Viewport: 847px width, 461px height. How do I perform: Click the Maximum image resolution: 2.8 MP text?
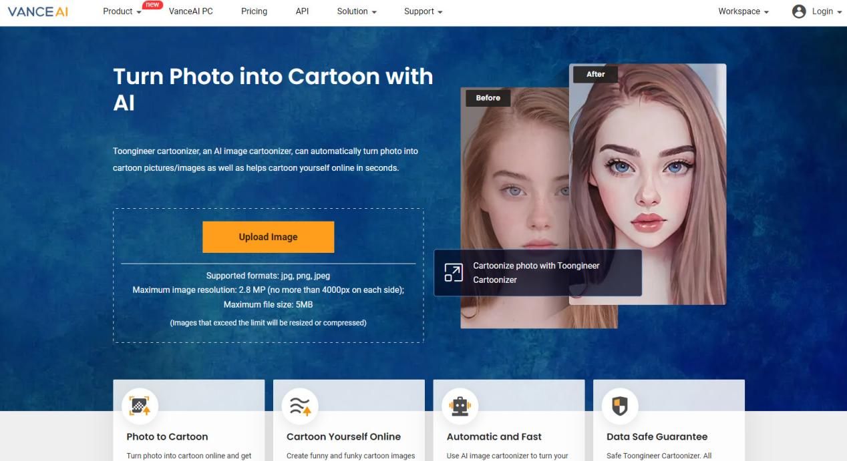(268, 290)
